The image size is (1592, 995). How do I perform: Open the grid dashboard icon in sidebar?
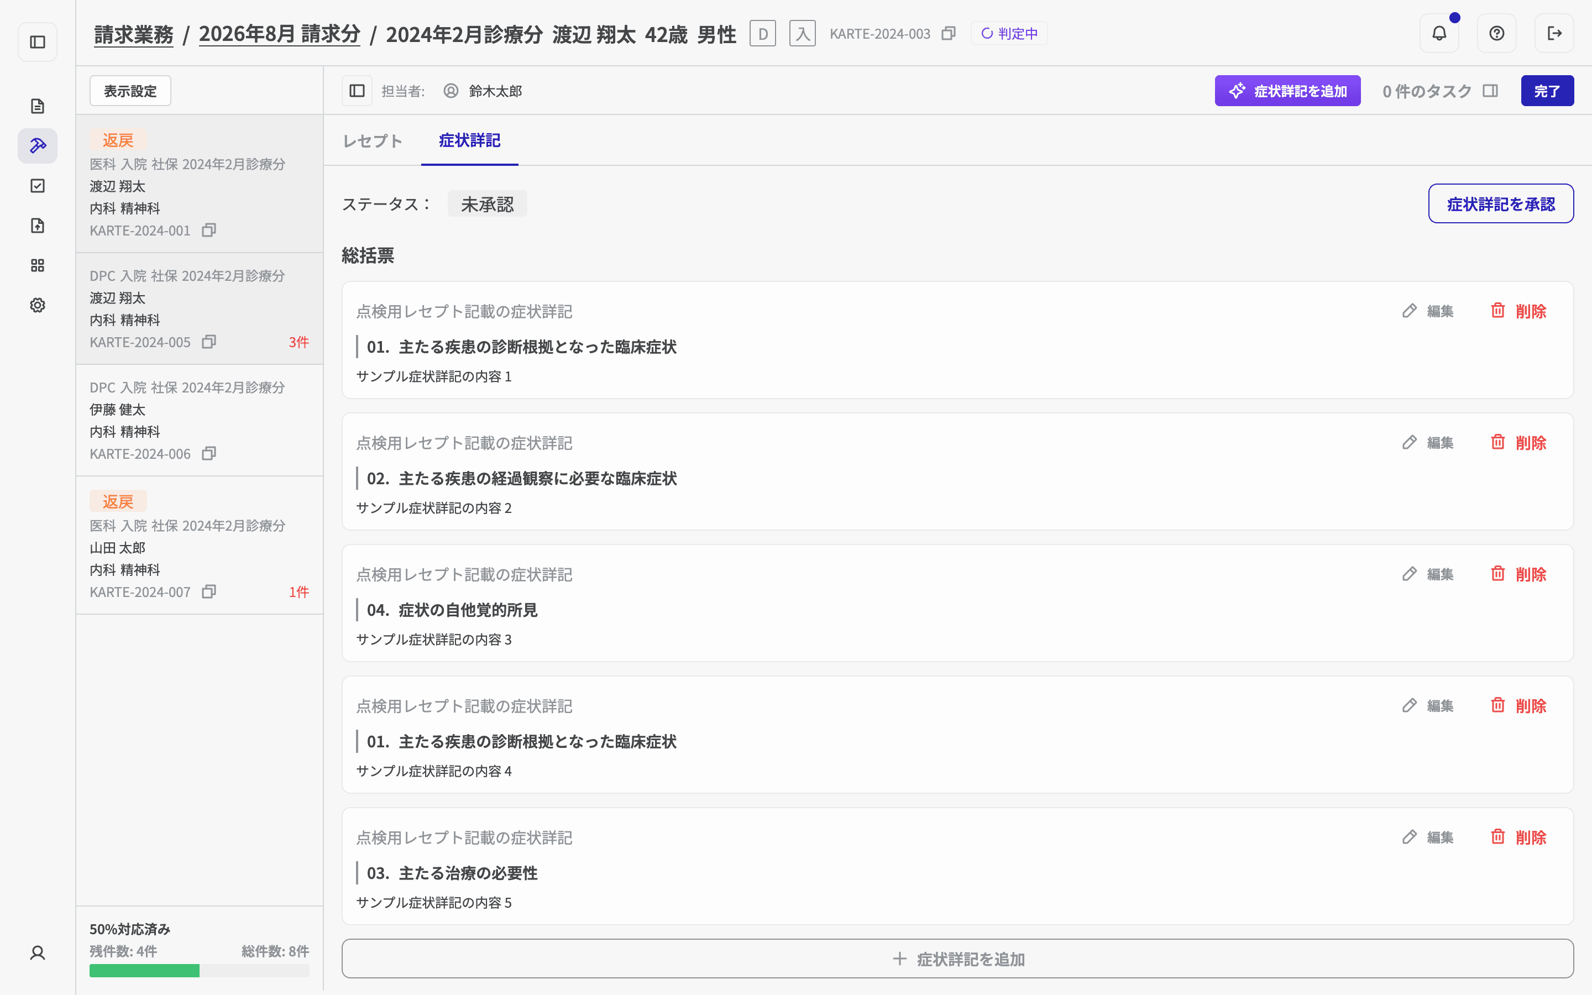click(x=38, y=265)
